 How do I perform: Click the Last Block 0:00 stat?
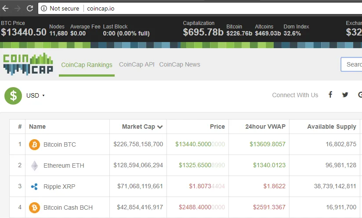coord(126,30)
